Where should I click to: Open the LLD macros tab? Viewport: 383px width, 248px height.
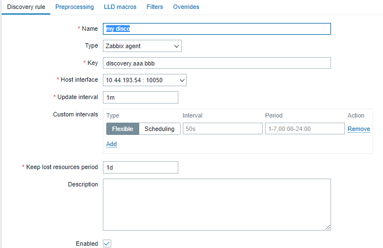tap(120, 7)
